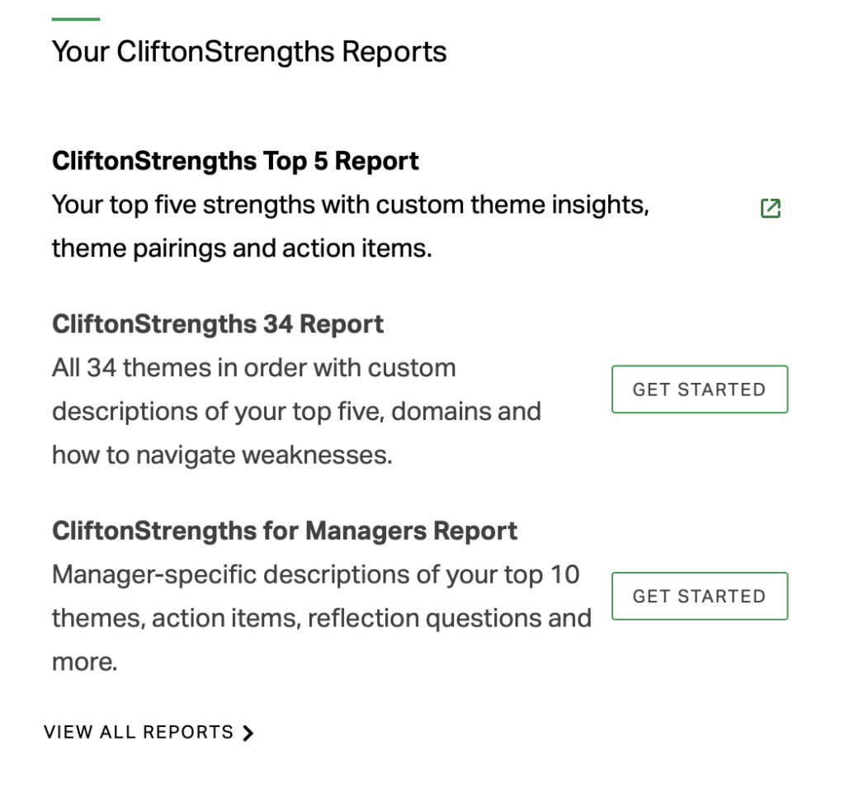The image size is (845, 798).
Task: Click the green accent line above the title
Action: click(75, 19)
